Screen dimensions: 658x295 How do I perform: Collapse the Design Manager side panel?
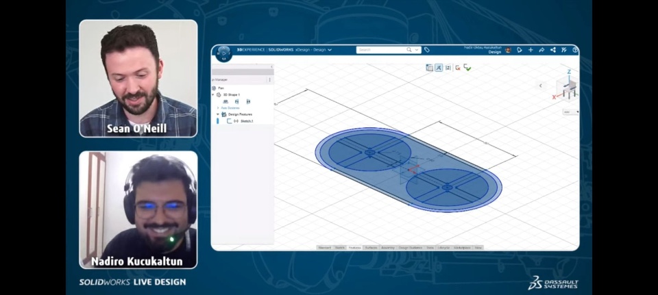pyautogui.click(x=271, y=66)
